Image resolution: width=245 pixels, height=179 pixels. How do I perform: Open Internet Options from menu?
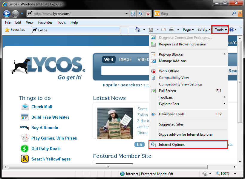(x=188, y=145)
